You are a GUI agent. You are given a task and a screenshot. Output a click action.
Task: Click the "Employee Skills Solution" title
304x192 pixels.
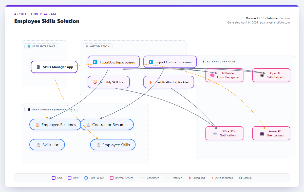[x=47, y=21]
